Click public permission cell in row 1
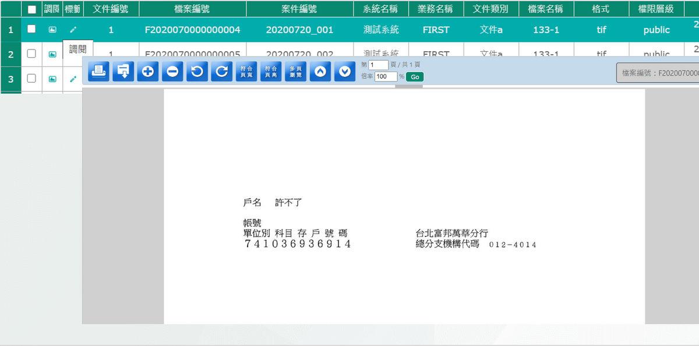 (656, 30)
